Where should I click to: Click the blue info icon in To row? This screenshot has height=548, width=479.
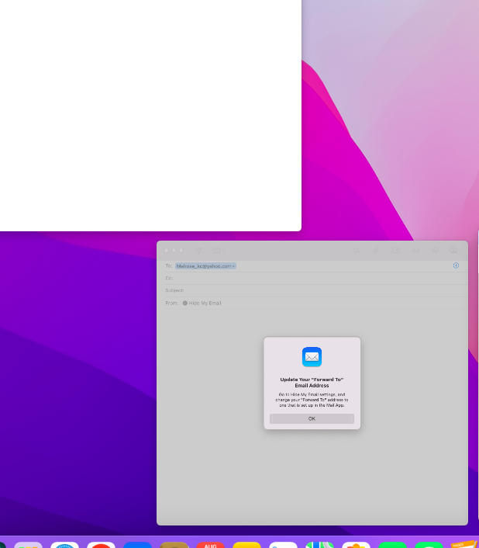tap(456, 265)
